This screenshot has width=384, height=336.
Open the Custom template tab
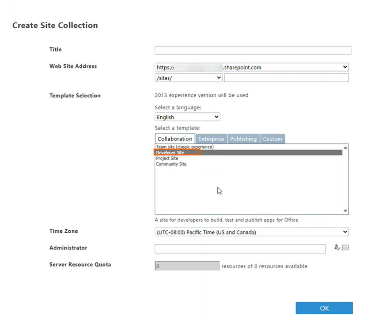tap(273, 139)
